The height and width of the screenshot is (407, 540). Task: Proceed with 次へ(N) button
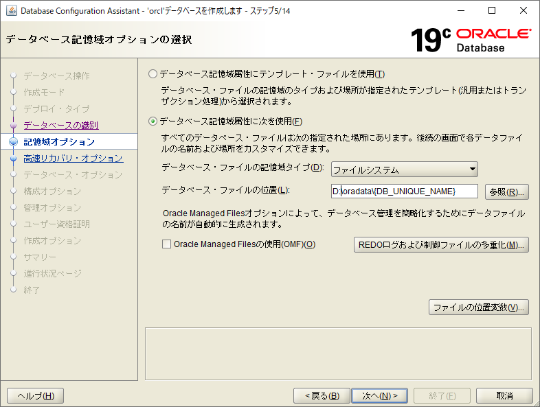[379, 396]
